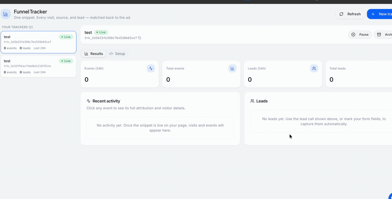This screenshot has height=199, width=392.
Task: Click the New tracker button
Action: tap(380, 14)
